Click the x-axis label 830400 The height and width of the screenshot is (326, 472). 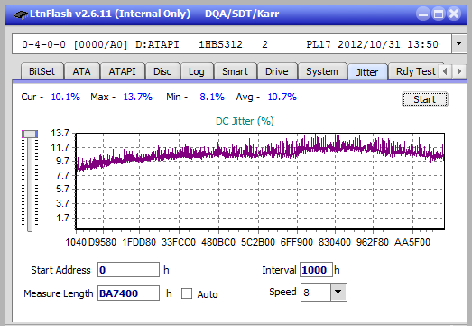coord(335,242)
